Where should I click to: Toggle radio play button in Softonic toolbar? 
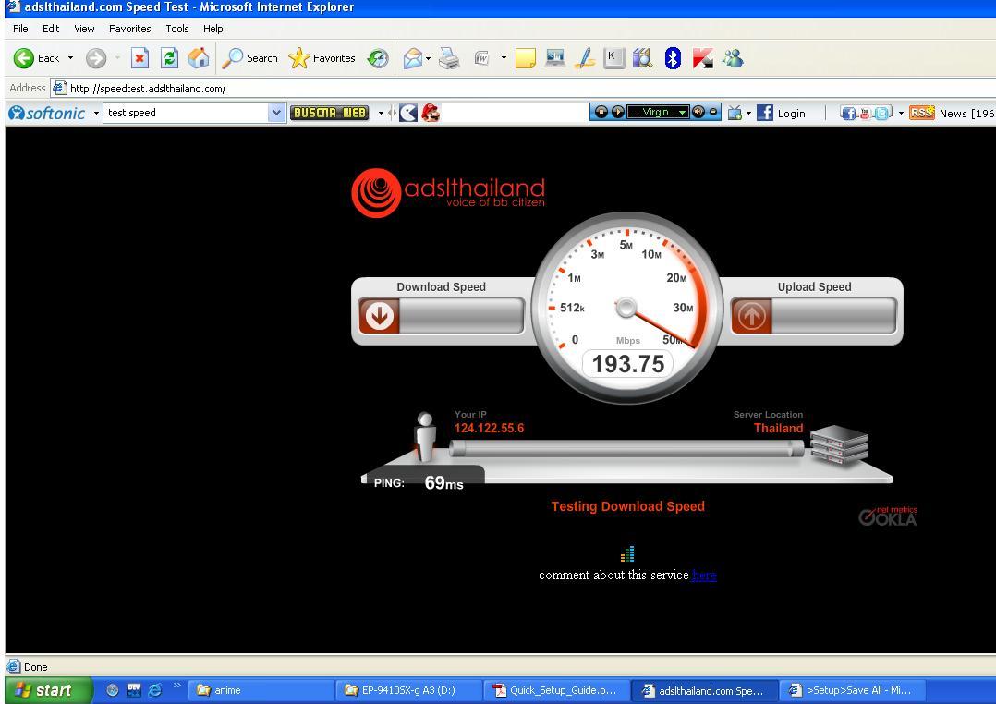pos(617,112)
